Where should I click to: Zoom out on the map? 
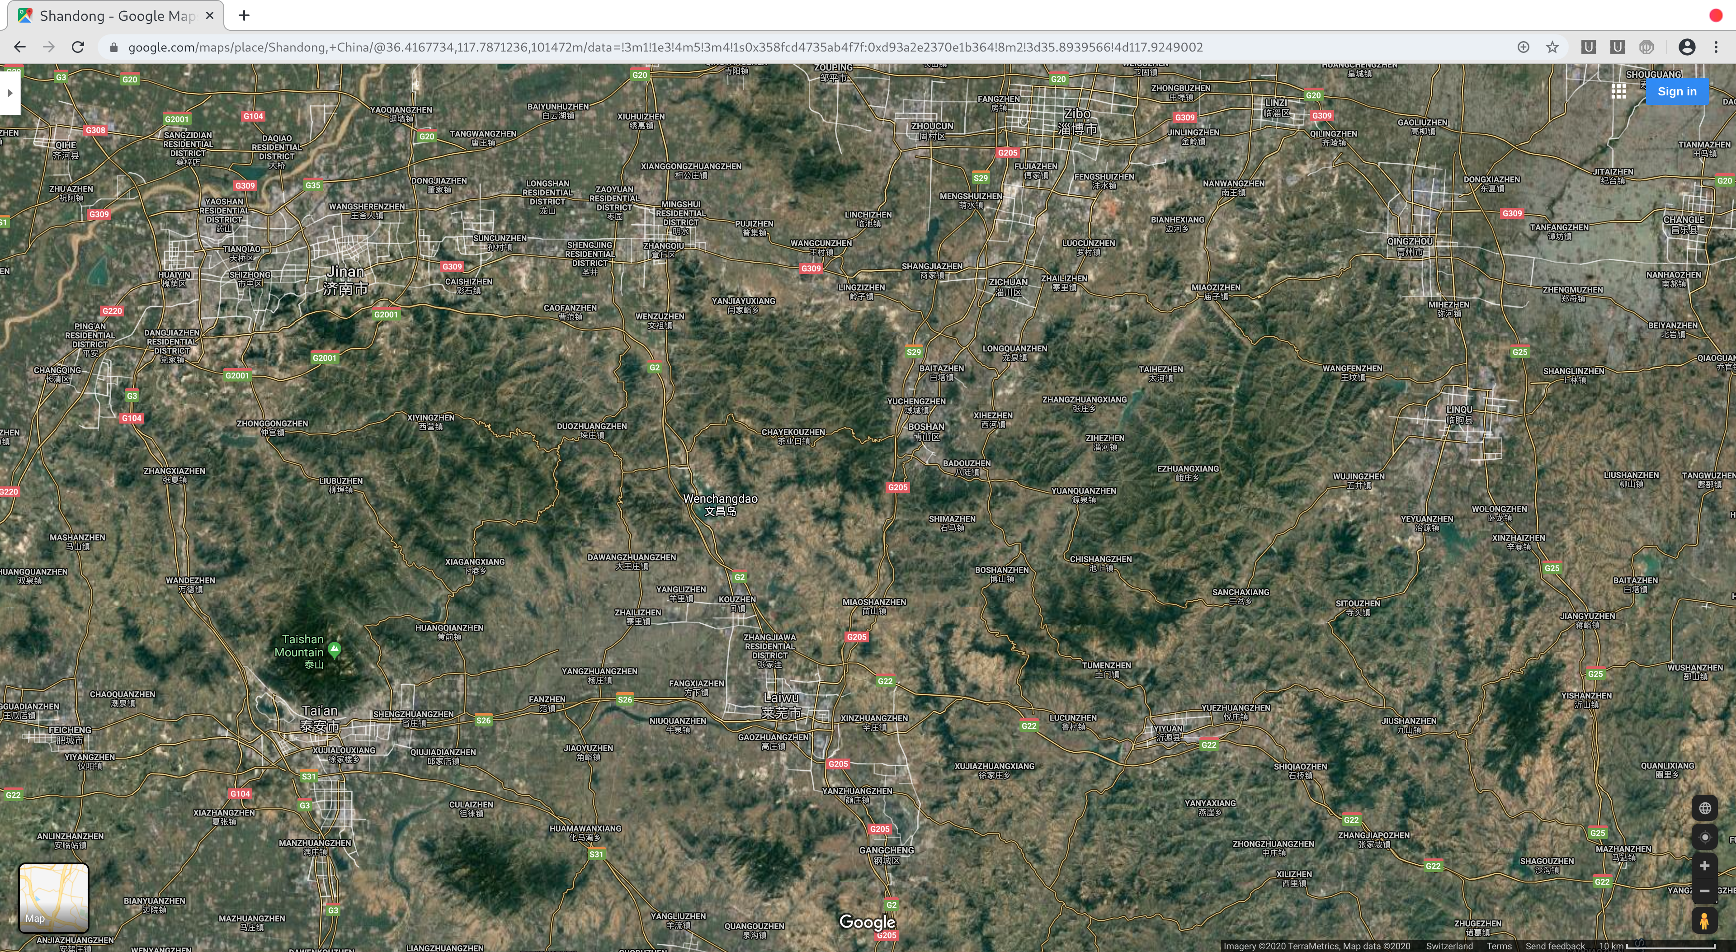[x=1704, y=891]
